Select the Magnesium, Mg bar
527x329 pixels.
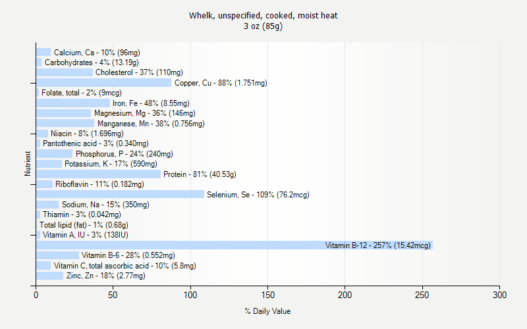coord(63,113)
